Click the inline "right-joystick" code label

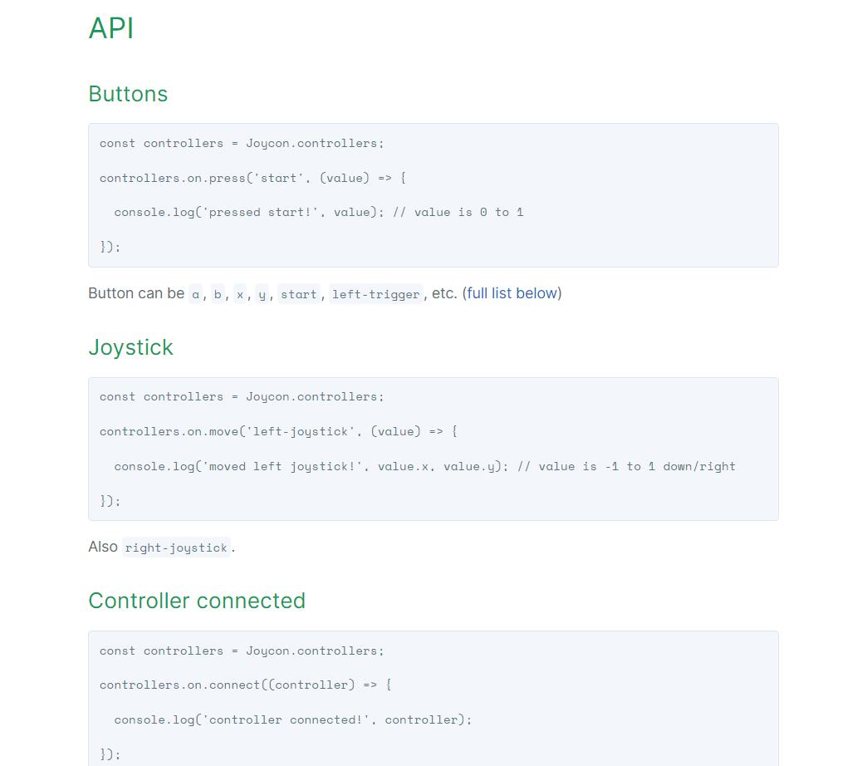[176, 547]
